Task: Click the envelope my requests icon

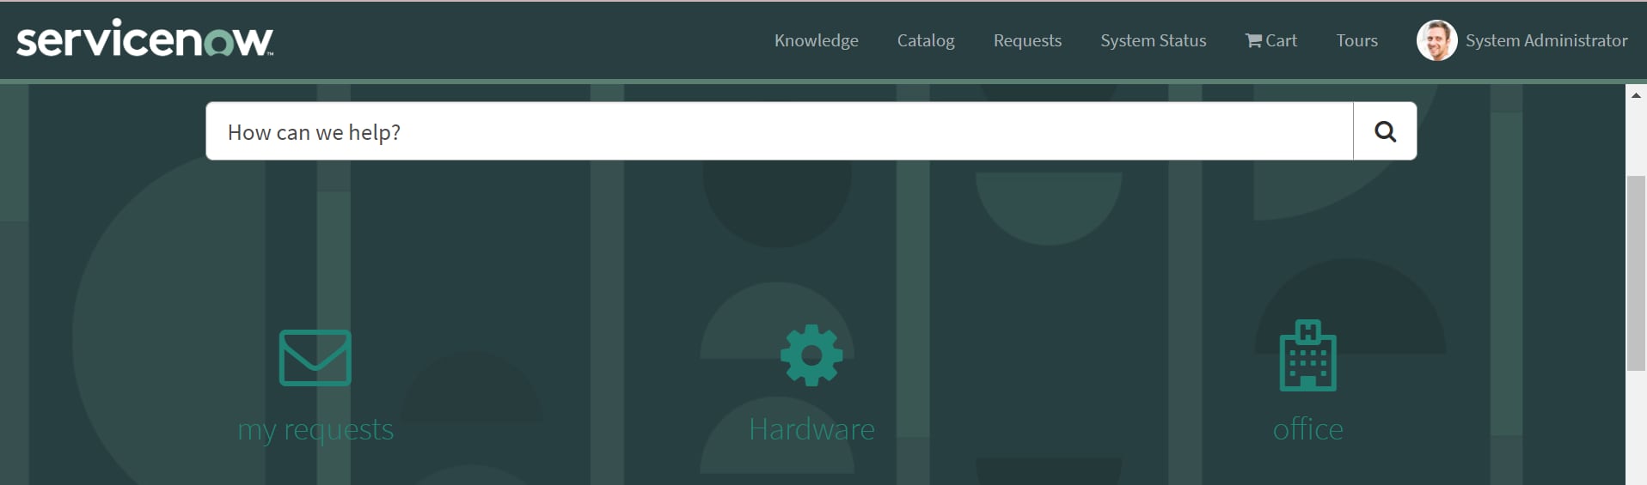Action: (315, 358)
